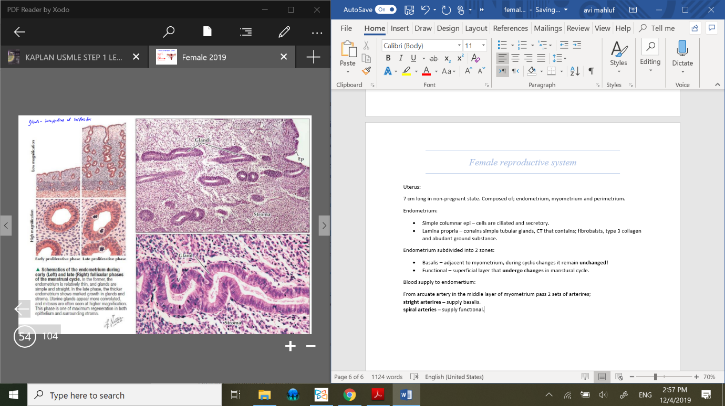Switch to the KAPLAN USMLE STEP 1 tab
This screenshot has width=725, height=406.
74,57
